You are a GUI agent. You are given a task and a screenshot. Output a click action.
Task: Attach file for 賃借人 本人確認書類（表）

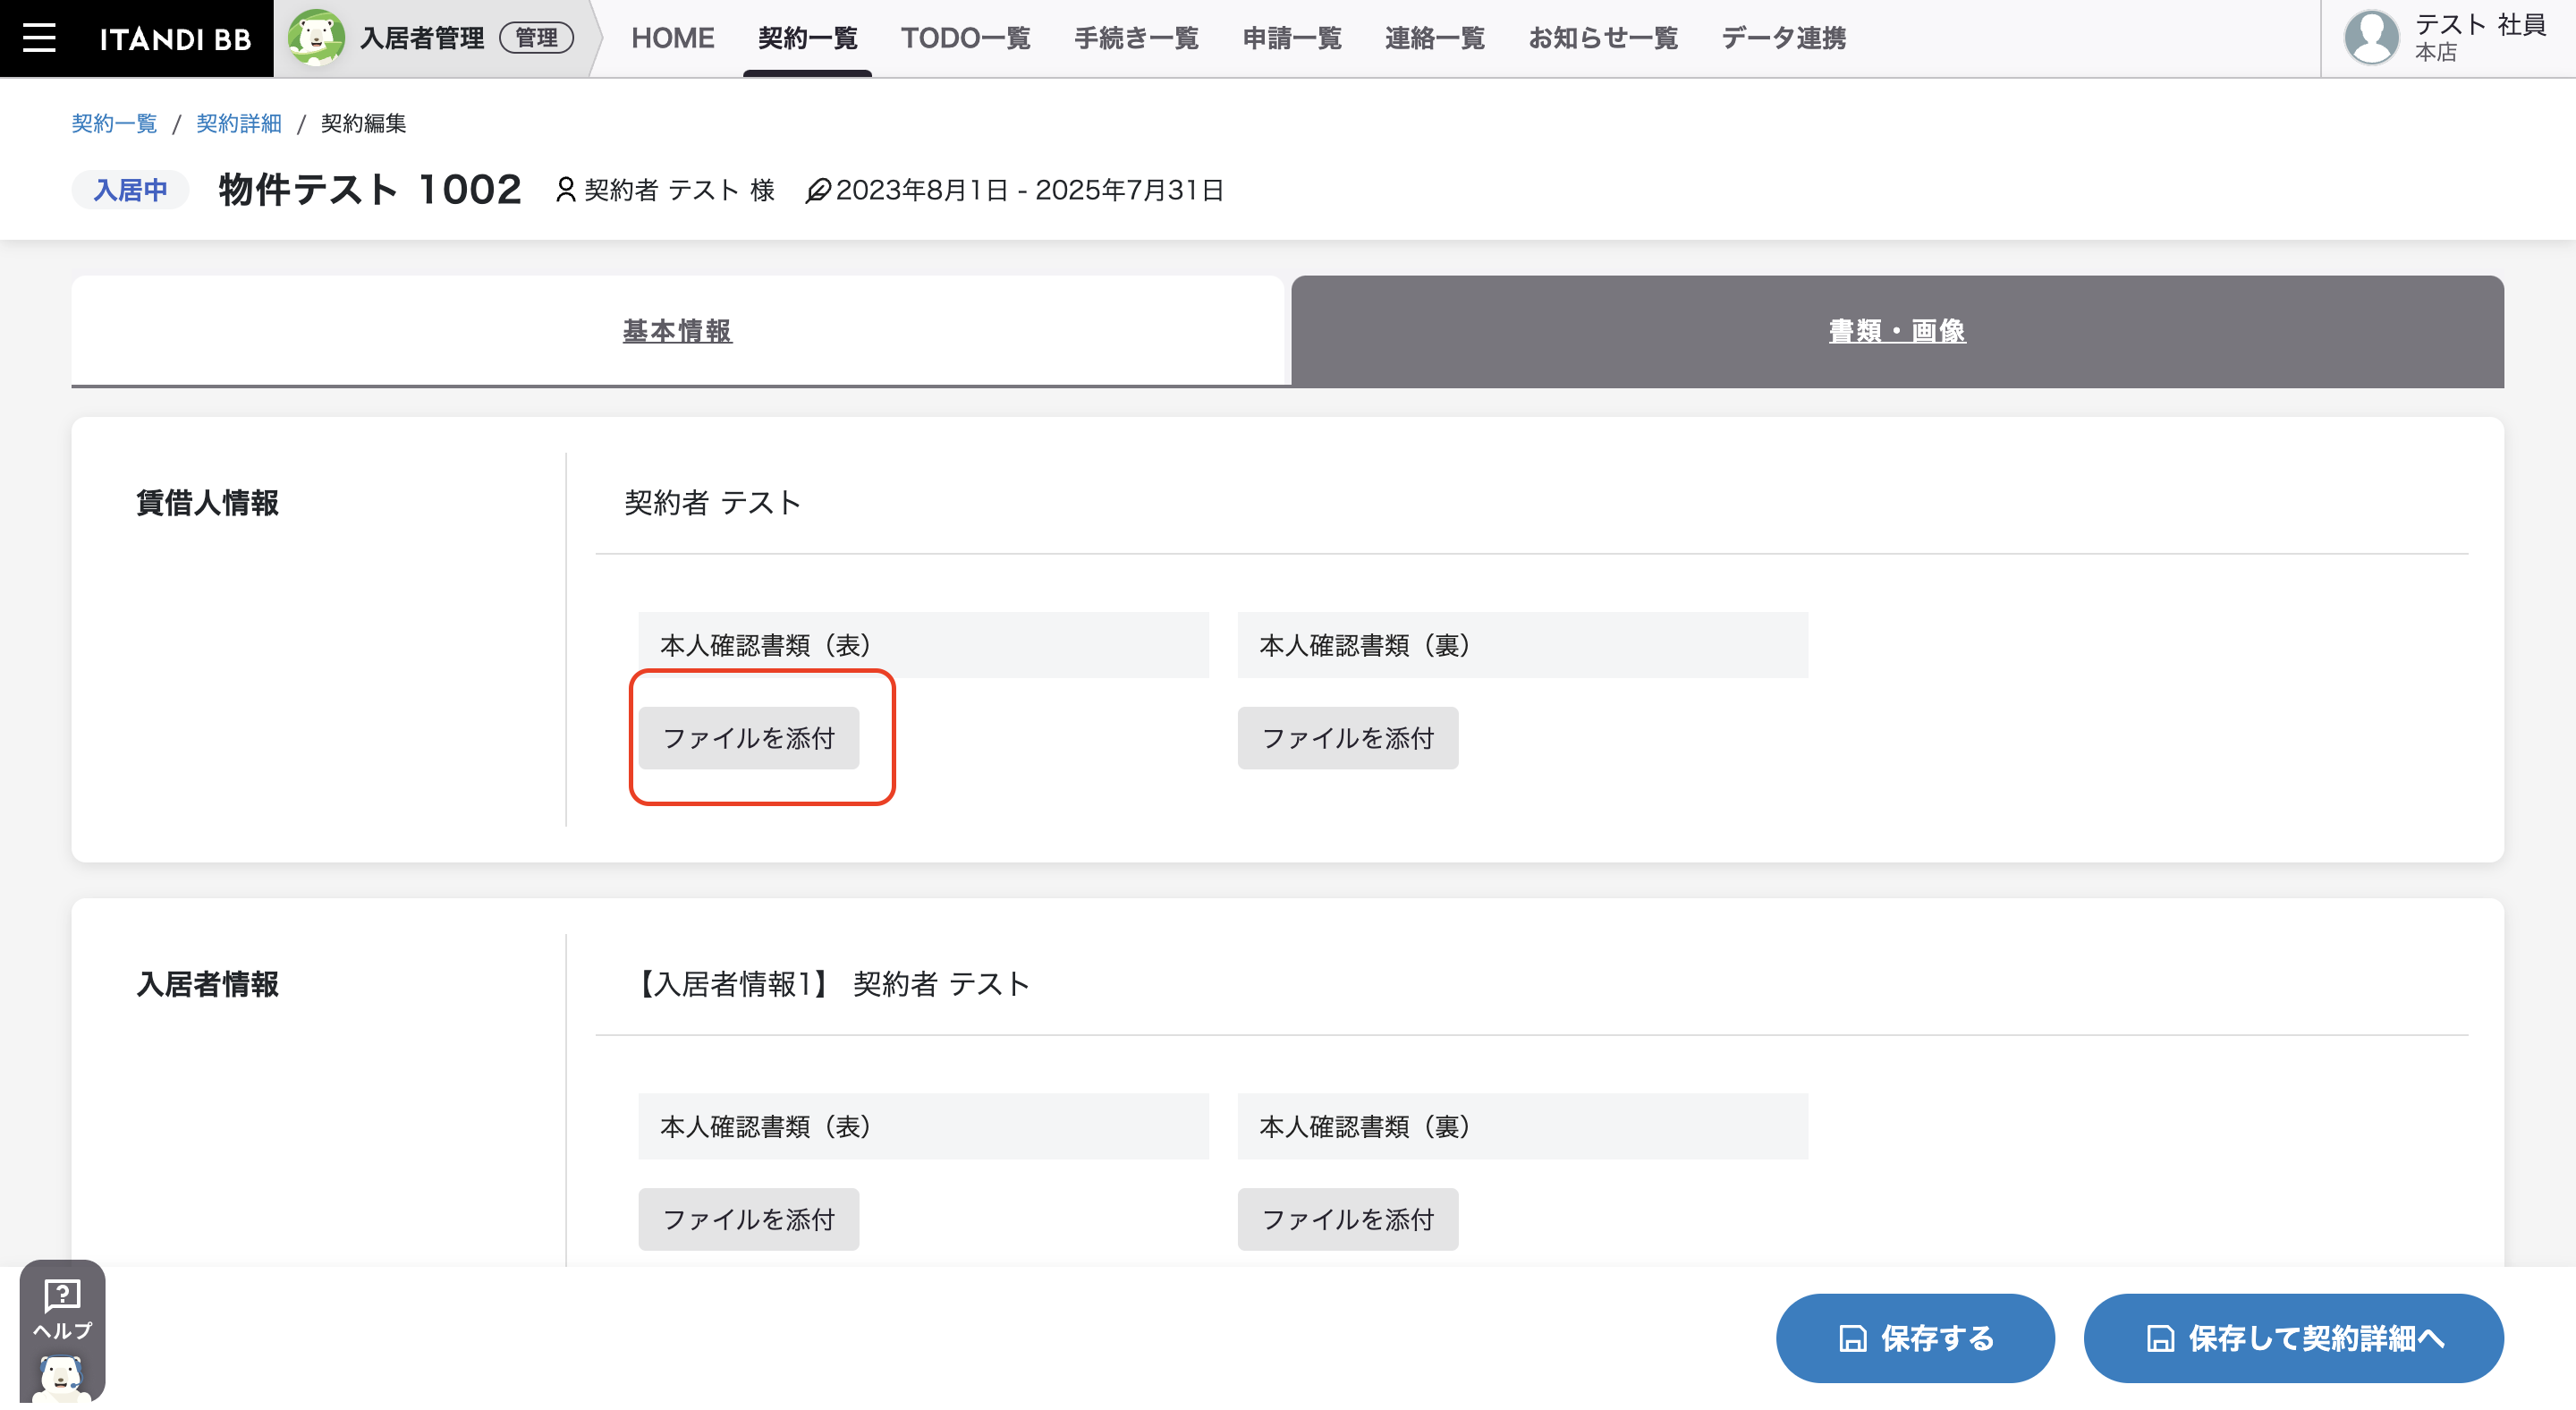[749, 738]
